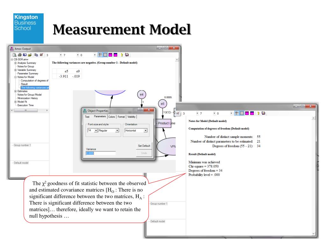Expand the Estimates tree node
This screenshot has height=244, width=326.
click(15, 91)
